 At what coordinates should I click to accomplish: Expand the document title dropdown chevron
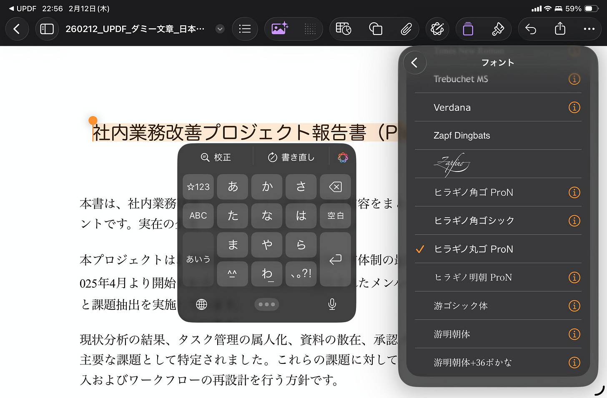click(220, 29)
